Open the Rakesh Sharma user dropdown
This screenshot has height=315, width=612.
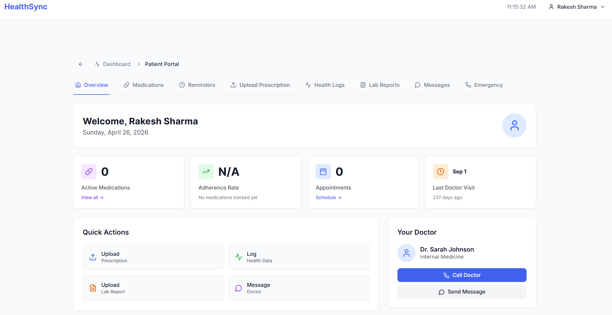tap(577, 7)
